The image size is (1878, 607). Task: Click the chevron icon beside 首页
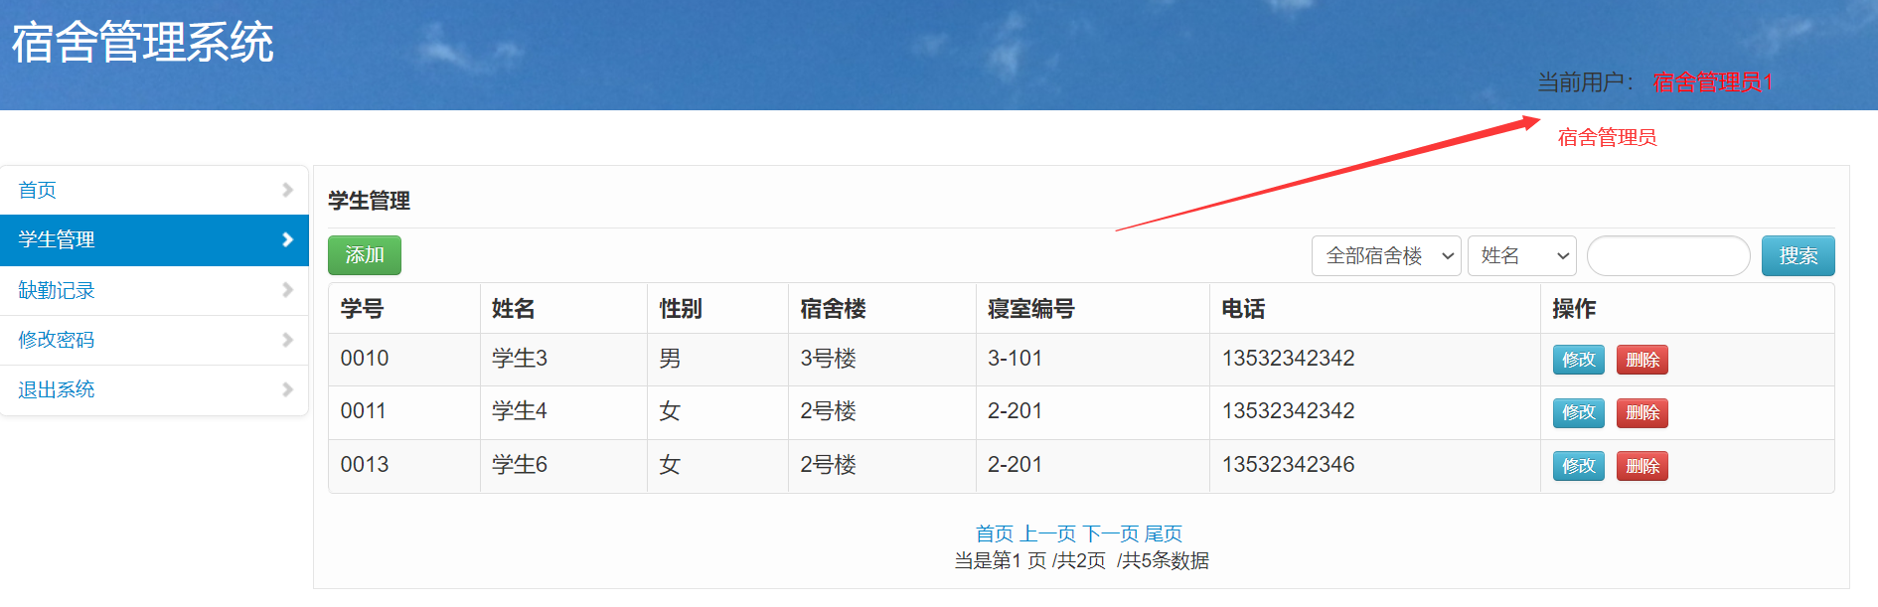click(x=287, y=190)
